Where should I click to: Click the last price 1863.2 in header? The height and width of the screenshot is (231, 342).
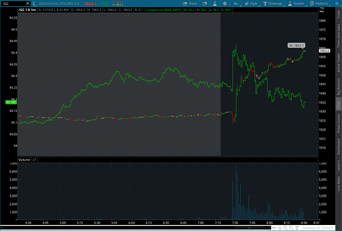coord(90,3)
